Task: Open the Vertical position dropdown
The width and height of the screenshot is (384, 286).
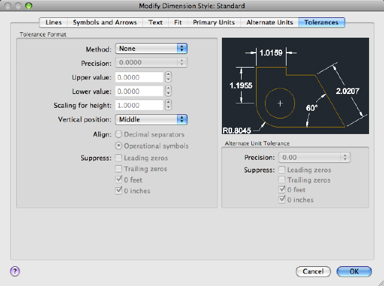Action: (151, 119)
